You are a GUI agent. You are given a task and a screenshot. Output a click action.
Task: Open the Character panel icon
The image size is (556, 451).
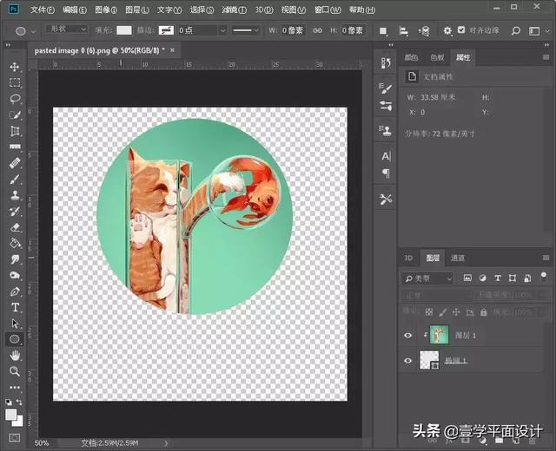[x=386, y=156]
